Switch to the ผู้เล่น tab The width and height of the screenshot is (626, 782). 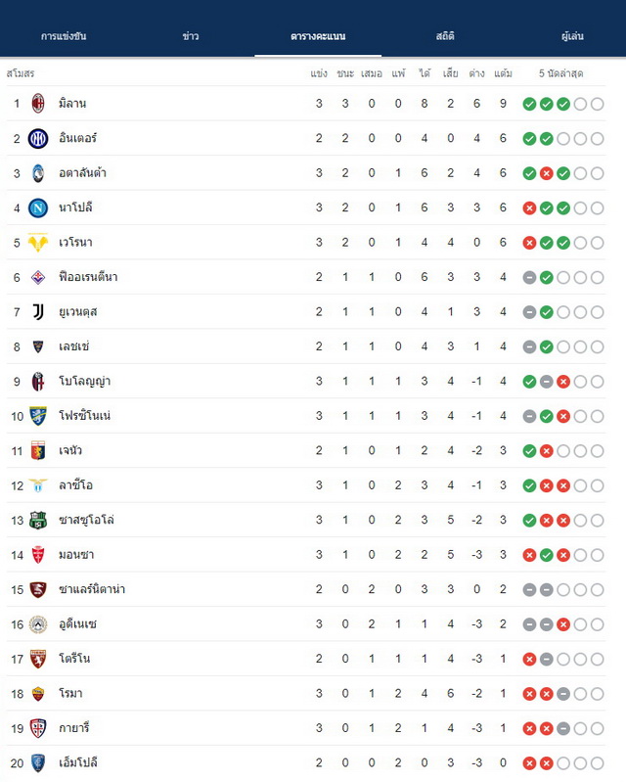click(572, 36)
